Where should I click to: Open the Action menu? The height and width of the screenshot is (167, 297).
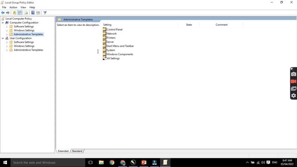click(13, 7)
